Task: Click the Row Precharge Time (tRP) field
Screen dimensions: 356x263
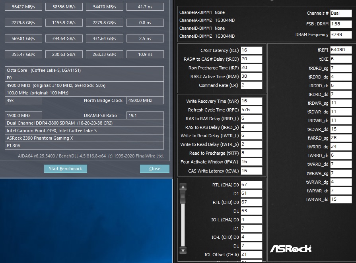Action: pyautogui.click(x=251, y=68)
